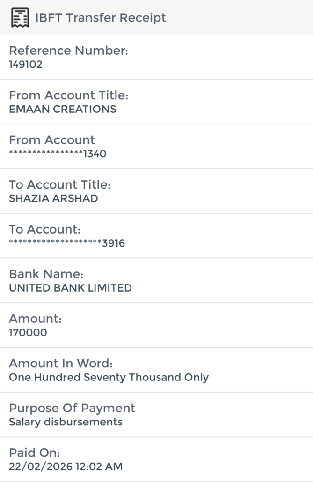Click the From Account Title label
313x482 pixels.
(68, 95)
